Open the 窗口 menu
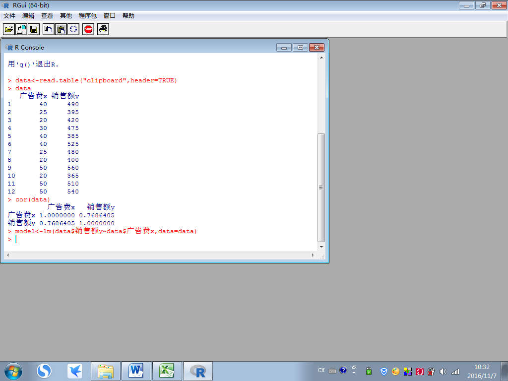The width and height of the screenshot is (508, 381). [110, 15]
